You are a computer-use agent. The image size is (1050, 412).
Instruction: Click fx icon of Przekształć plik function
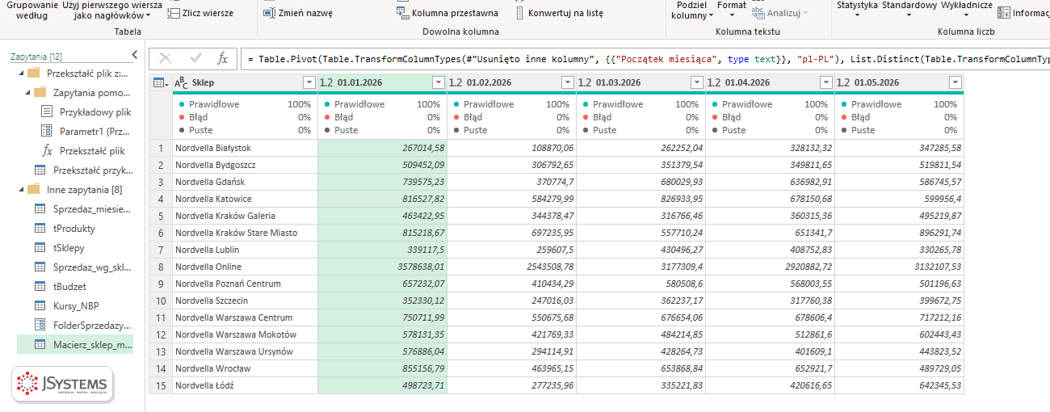pos(47,150)
